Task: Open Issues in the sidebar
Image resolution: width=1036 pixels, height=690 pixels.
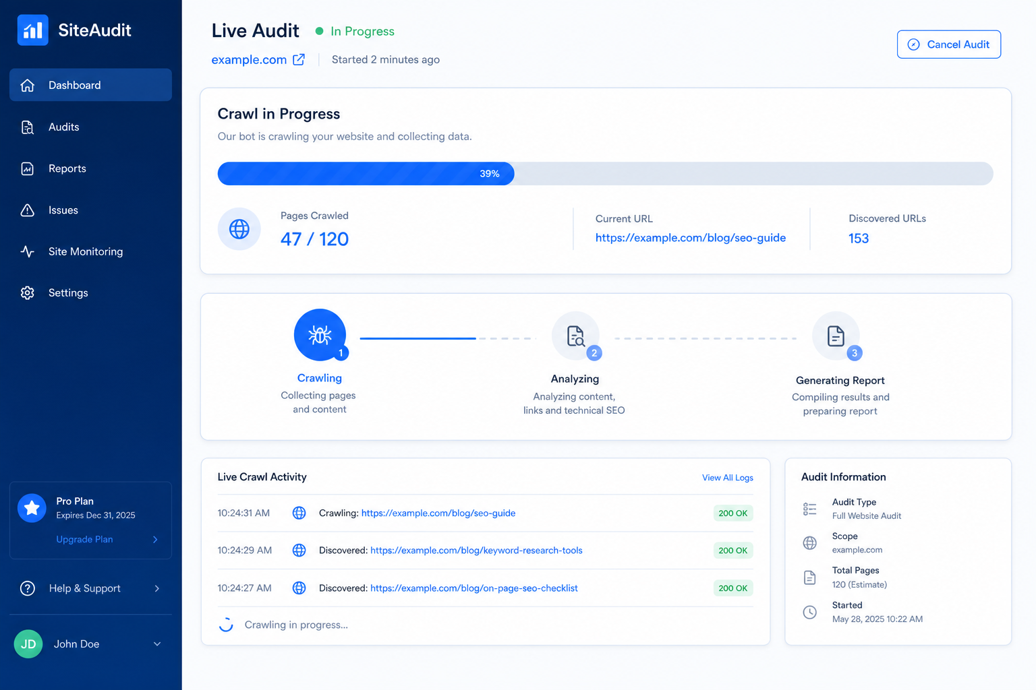Action: coord(90,210)
